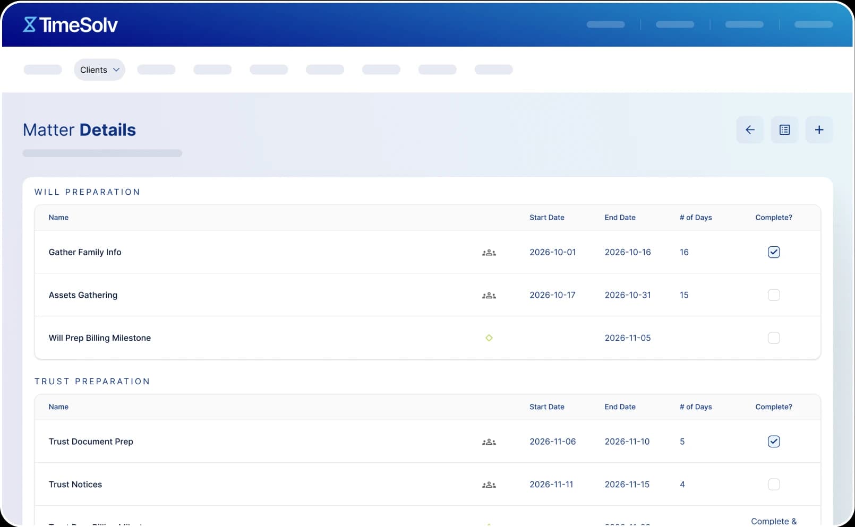Open the list view icon button
855x527 pixels.
[x=784, y=130]
